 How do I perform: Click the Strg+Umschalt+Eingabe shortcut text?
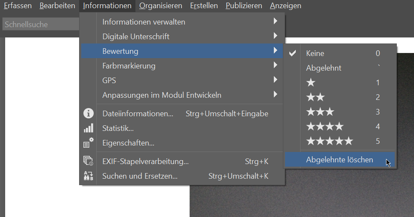point(227,114)
